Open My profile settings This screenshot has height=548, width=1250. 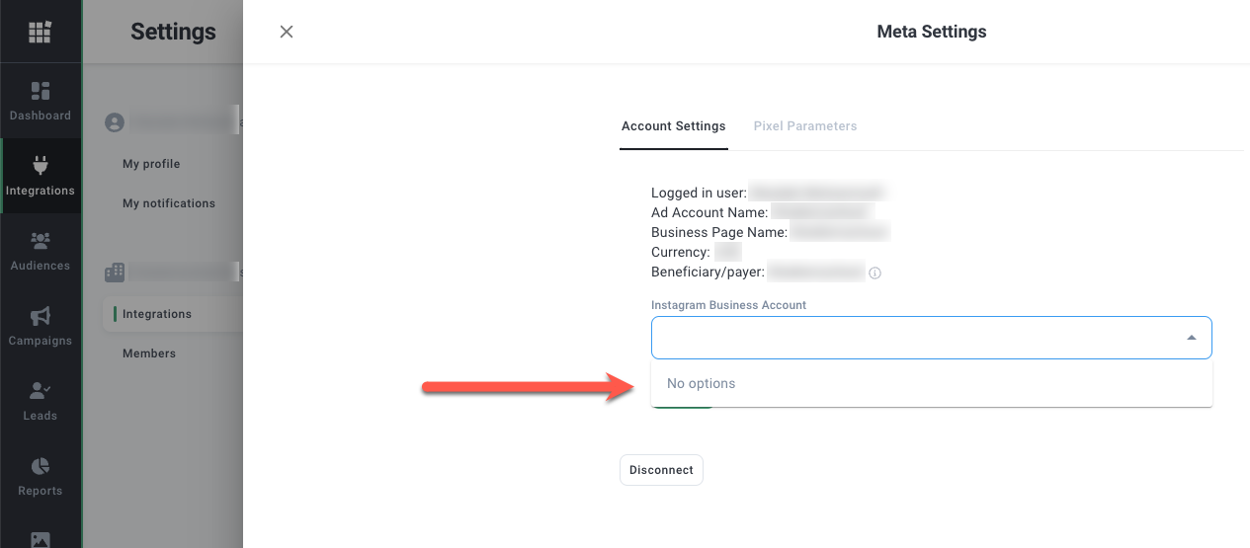coord(151,164)
